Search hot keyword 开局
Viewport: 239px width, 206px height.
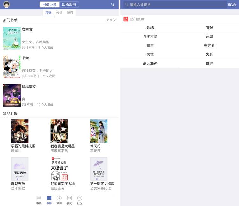[209, 36]
